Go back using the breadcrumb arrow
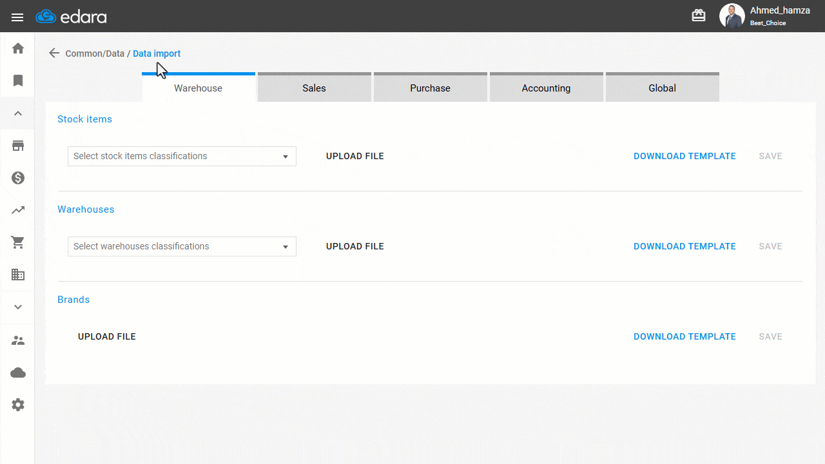The height and width of the screenshot is (464, 825). click(x=54, y=53)
